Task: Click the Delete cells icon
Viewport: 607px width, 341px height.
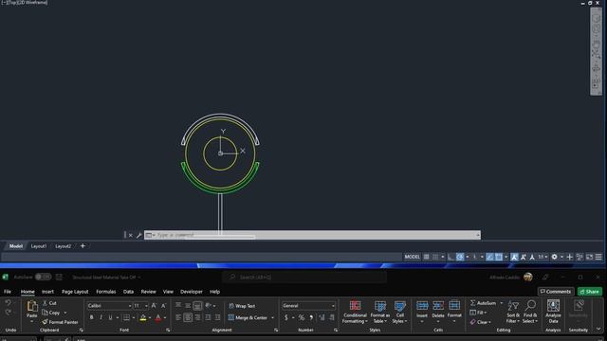Action: pyautogui.click(x=438, y=306)
